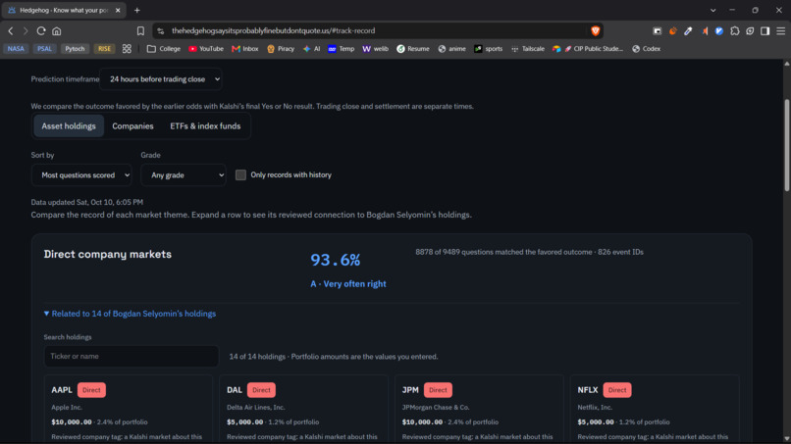Open the Temp bookmark
This screenshot has width=791, height=444.
coord(342,49)
